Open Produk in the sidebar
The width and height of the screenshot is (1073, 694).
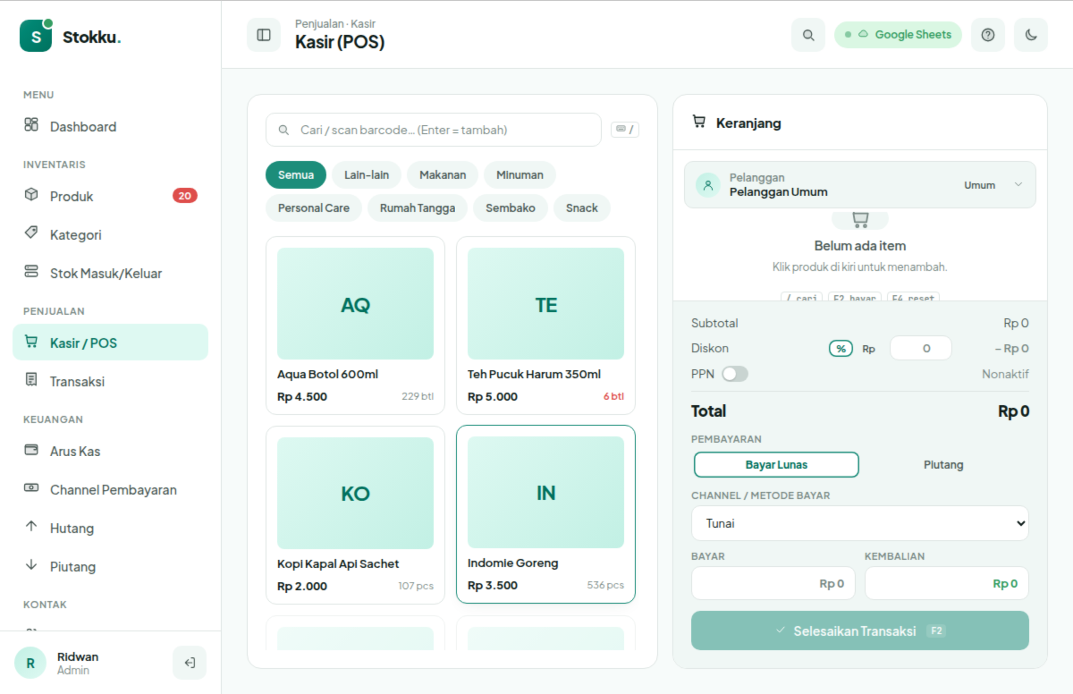pos(110,196)
